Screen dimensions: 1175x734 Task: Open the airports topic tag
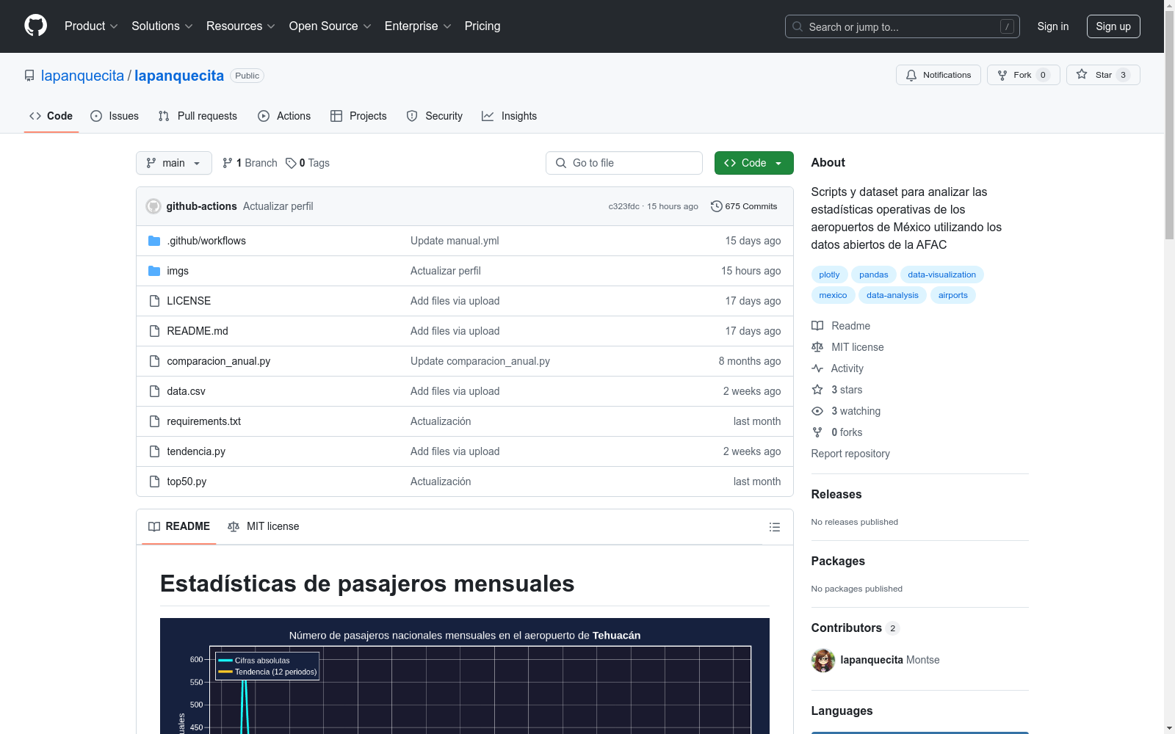(953, 295)
